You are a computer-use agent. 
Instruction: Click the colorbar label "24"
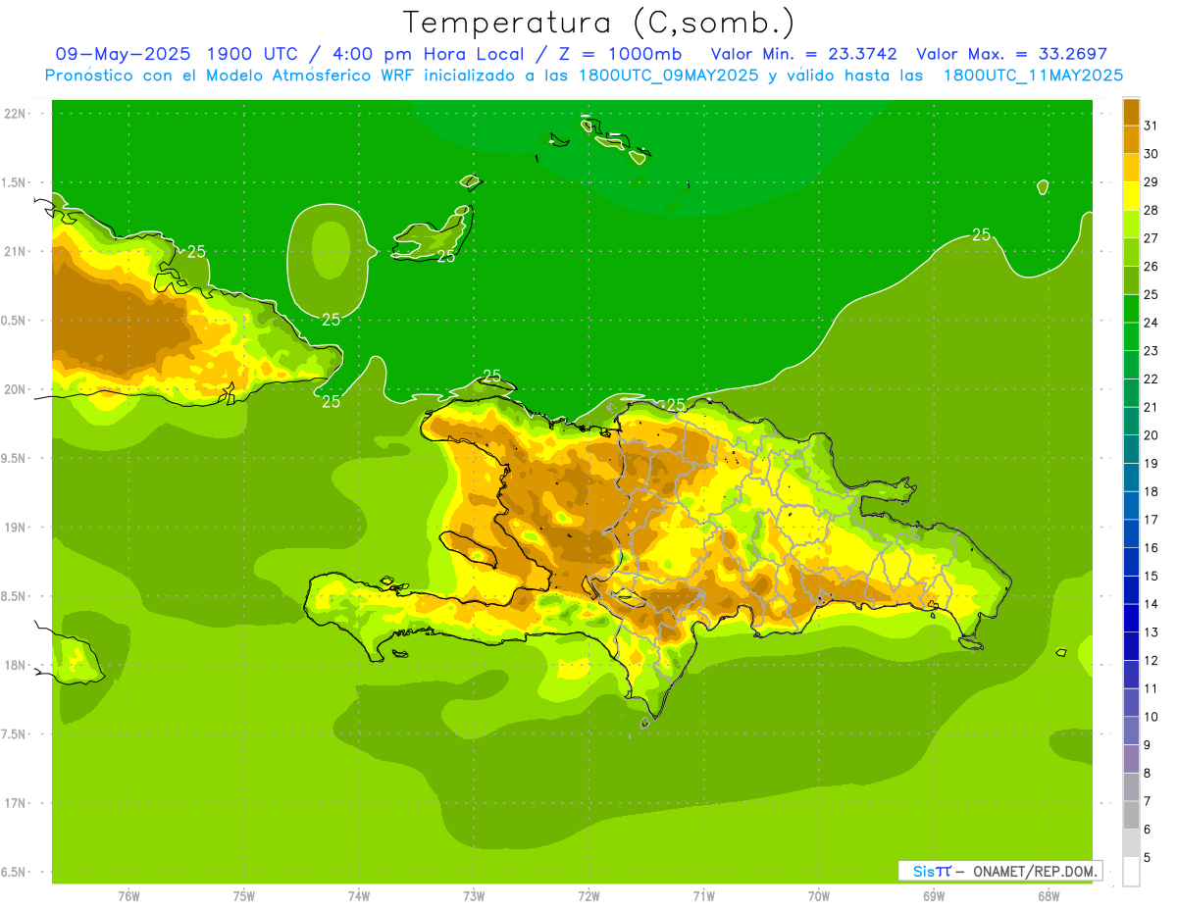1151,323
